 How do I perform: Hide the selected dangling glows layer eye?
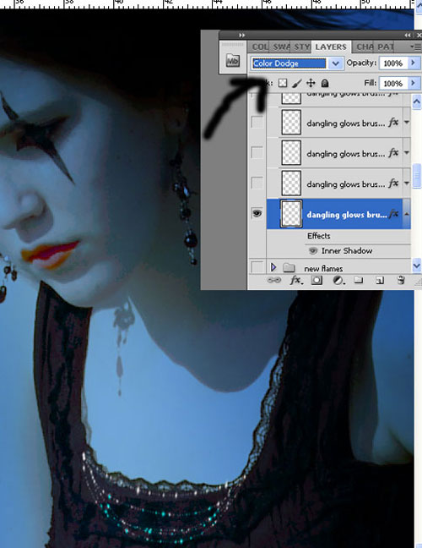click(x=257, y=213)
